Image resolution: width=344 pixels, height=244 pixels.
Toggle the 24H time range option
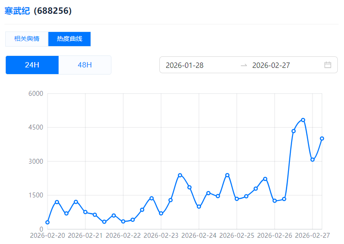(x=32, y=65)
